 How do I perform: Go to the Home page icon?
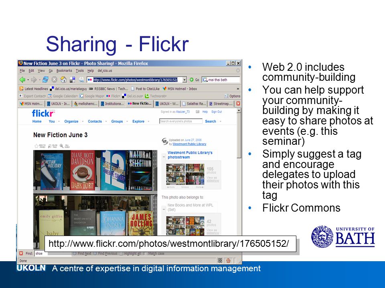[63, 80]
